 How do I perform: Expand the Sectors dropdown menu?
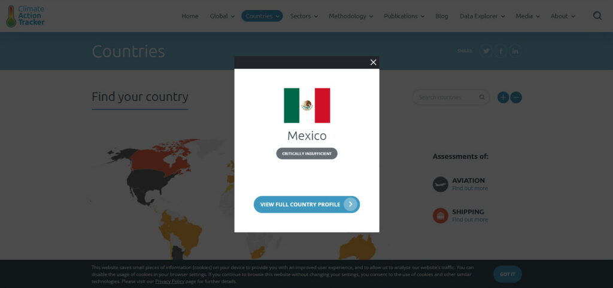coord(304,16)
